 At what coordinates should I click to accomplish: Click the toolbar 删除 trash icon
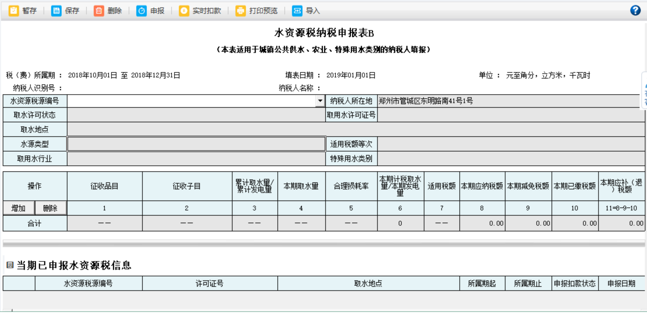pos(99,10)
